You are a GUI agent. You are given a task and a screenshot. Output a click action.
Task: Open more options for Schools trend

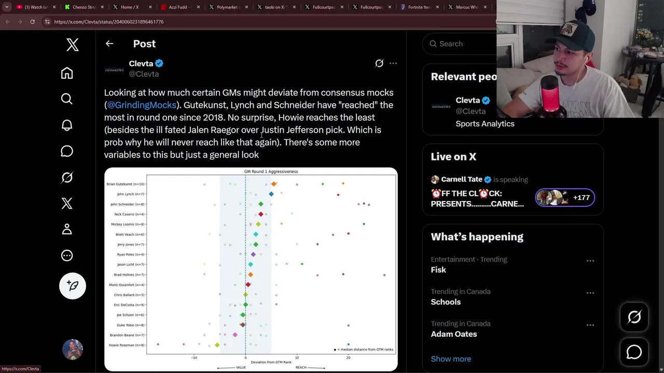pos(590,293)
